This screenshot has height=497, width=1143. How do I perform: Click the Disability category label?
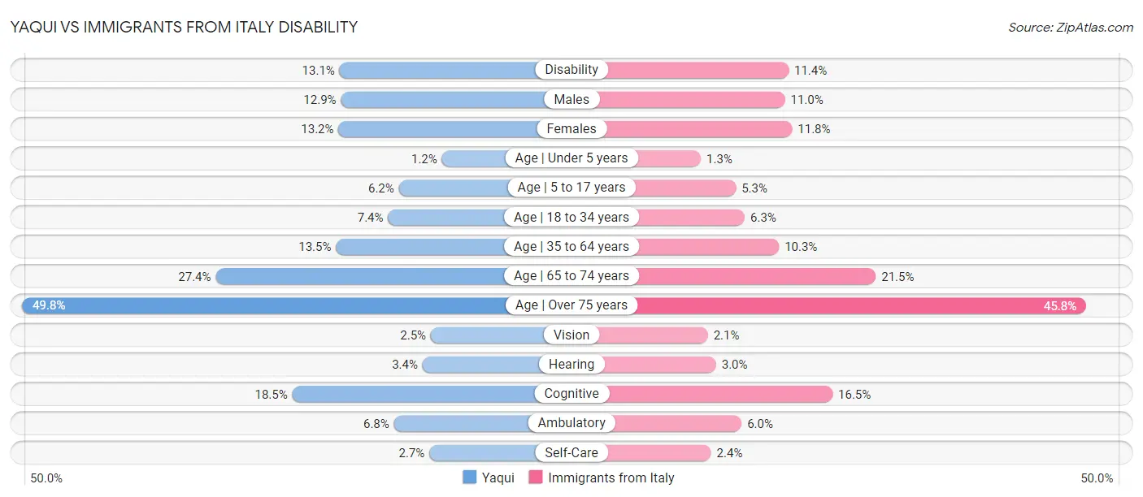tap(571, 70)
